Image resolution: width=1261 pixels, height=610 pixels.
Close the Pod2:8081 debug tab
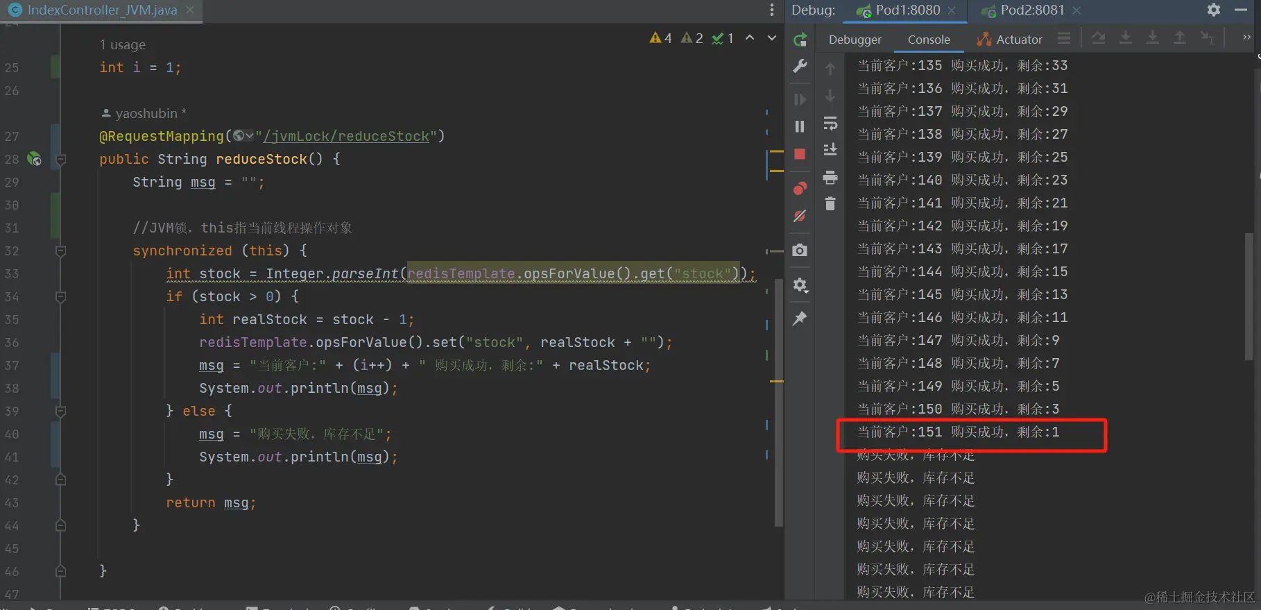click(1076, 10)
